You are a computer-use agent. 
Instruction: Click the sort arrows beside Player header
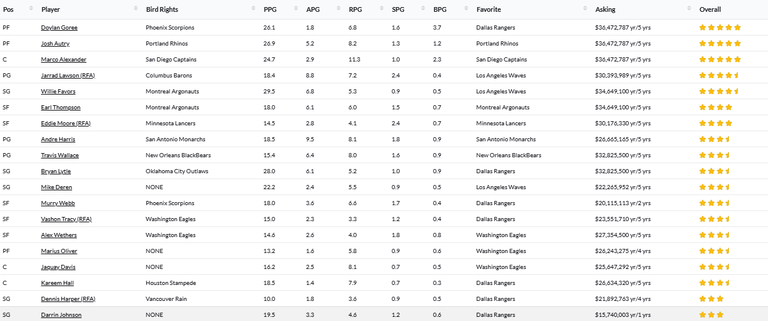click(136, 9)
